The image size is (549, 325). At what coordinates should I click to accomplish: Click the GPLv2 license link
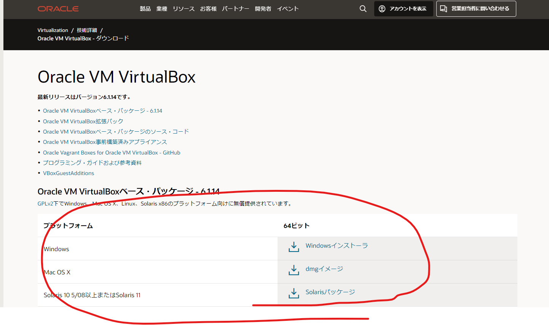[45, 204]
